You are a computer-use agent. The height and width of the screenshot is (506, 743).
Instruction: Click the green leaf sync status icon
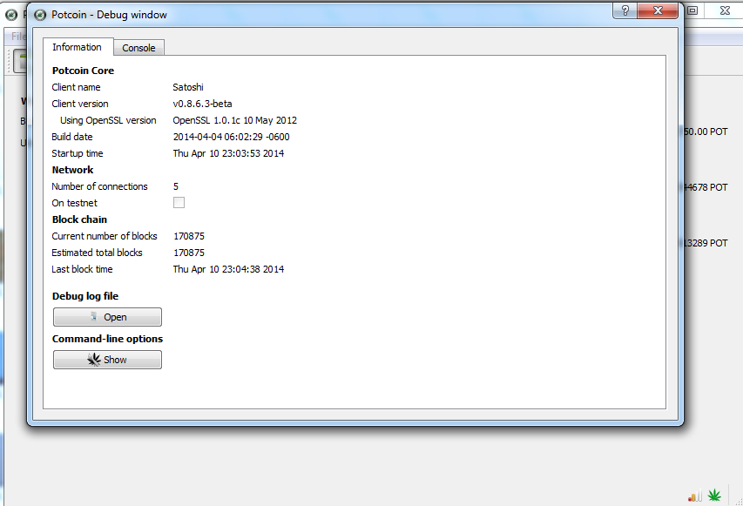[714, 496]
